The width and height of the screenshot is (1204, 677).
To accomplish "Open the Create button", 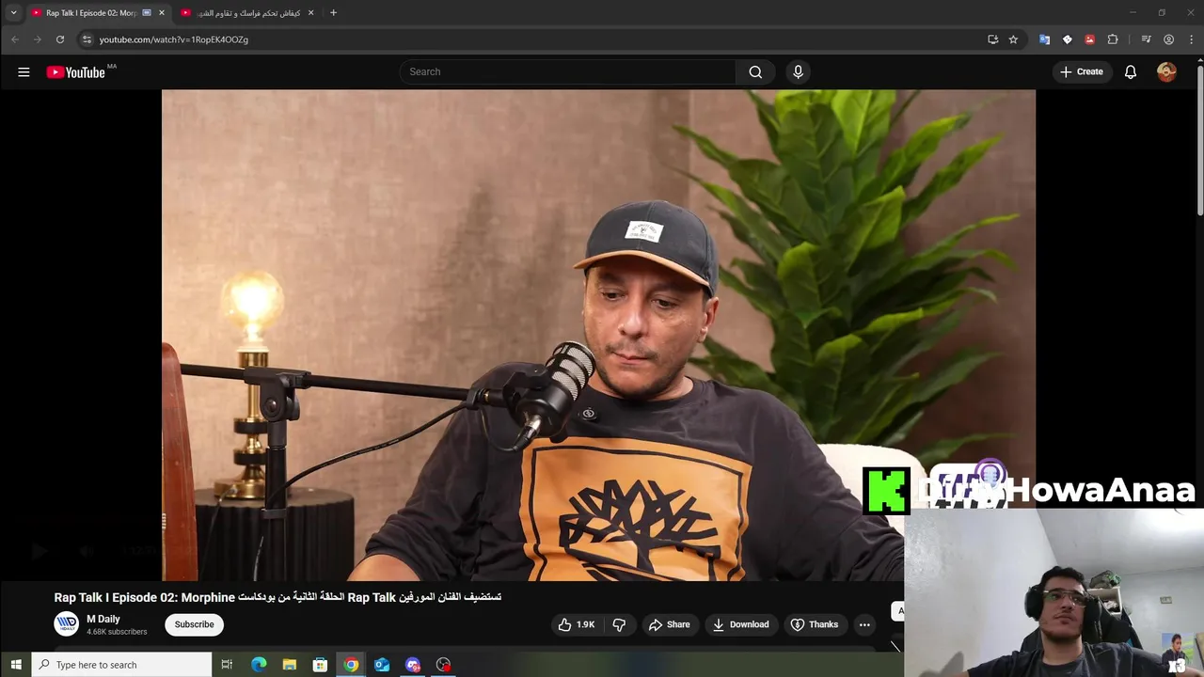I will pyautogui.click(x=1082, y=71).
